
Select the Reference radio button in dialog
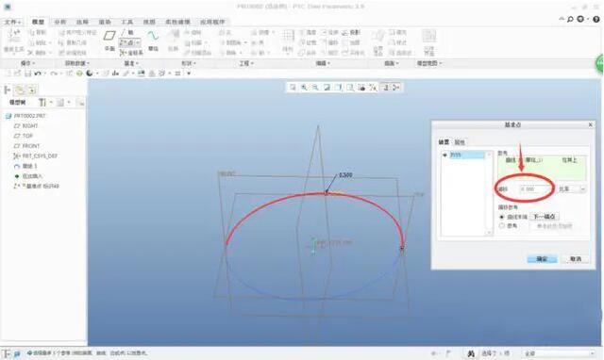501,226
